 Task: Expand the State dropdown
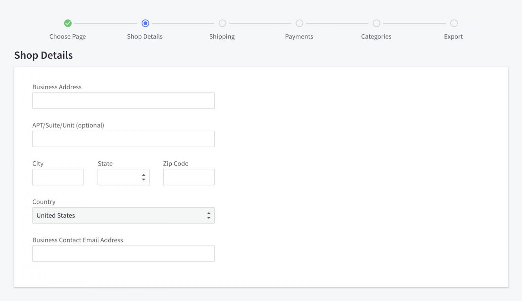[x=119, y=177]
